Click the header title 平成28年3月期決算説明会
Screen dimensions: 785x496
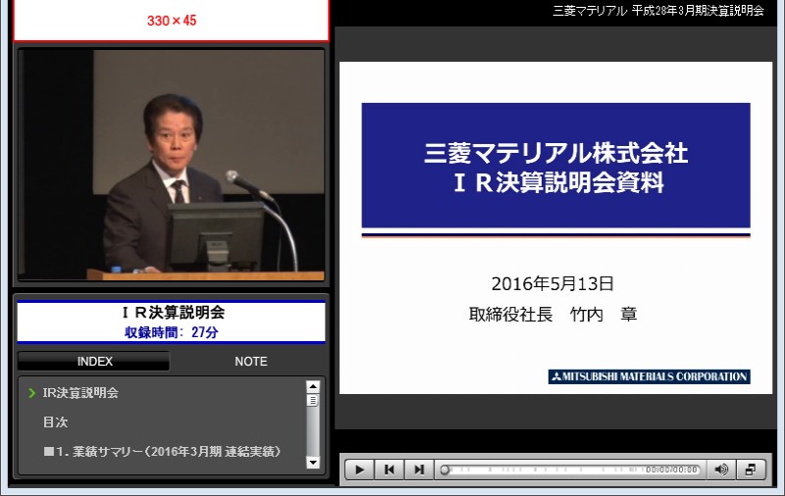(x=698, y=11)
